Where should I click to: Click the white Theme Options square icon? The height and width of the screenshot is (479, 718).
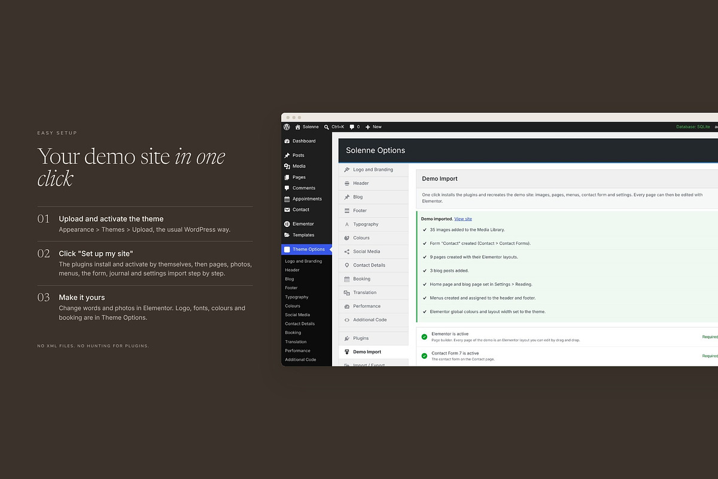pyautogui.click(x=287, y=249)
